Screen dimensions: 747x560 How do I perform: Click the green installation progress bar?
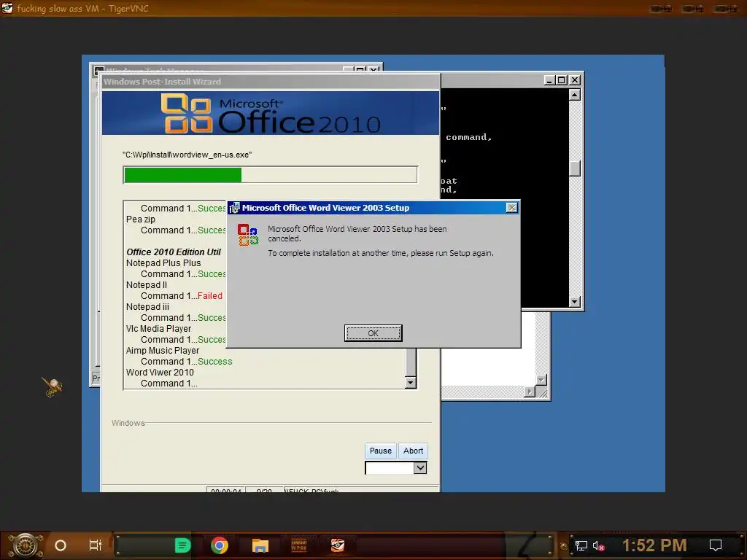[183, 175]
